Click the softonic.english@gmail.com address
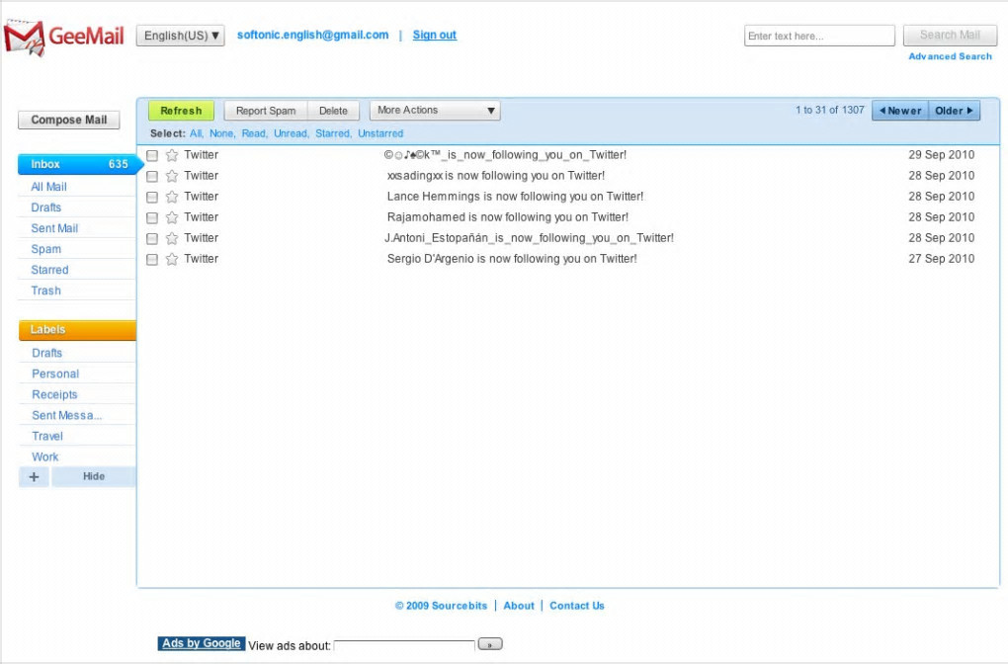The width and height of the screenshot is (1008, 664). (313, 35)
